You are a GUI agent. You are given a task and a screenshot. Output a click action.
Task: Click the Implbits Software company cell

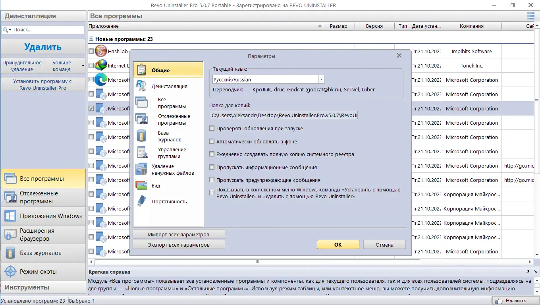tap(472, 51)
